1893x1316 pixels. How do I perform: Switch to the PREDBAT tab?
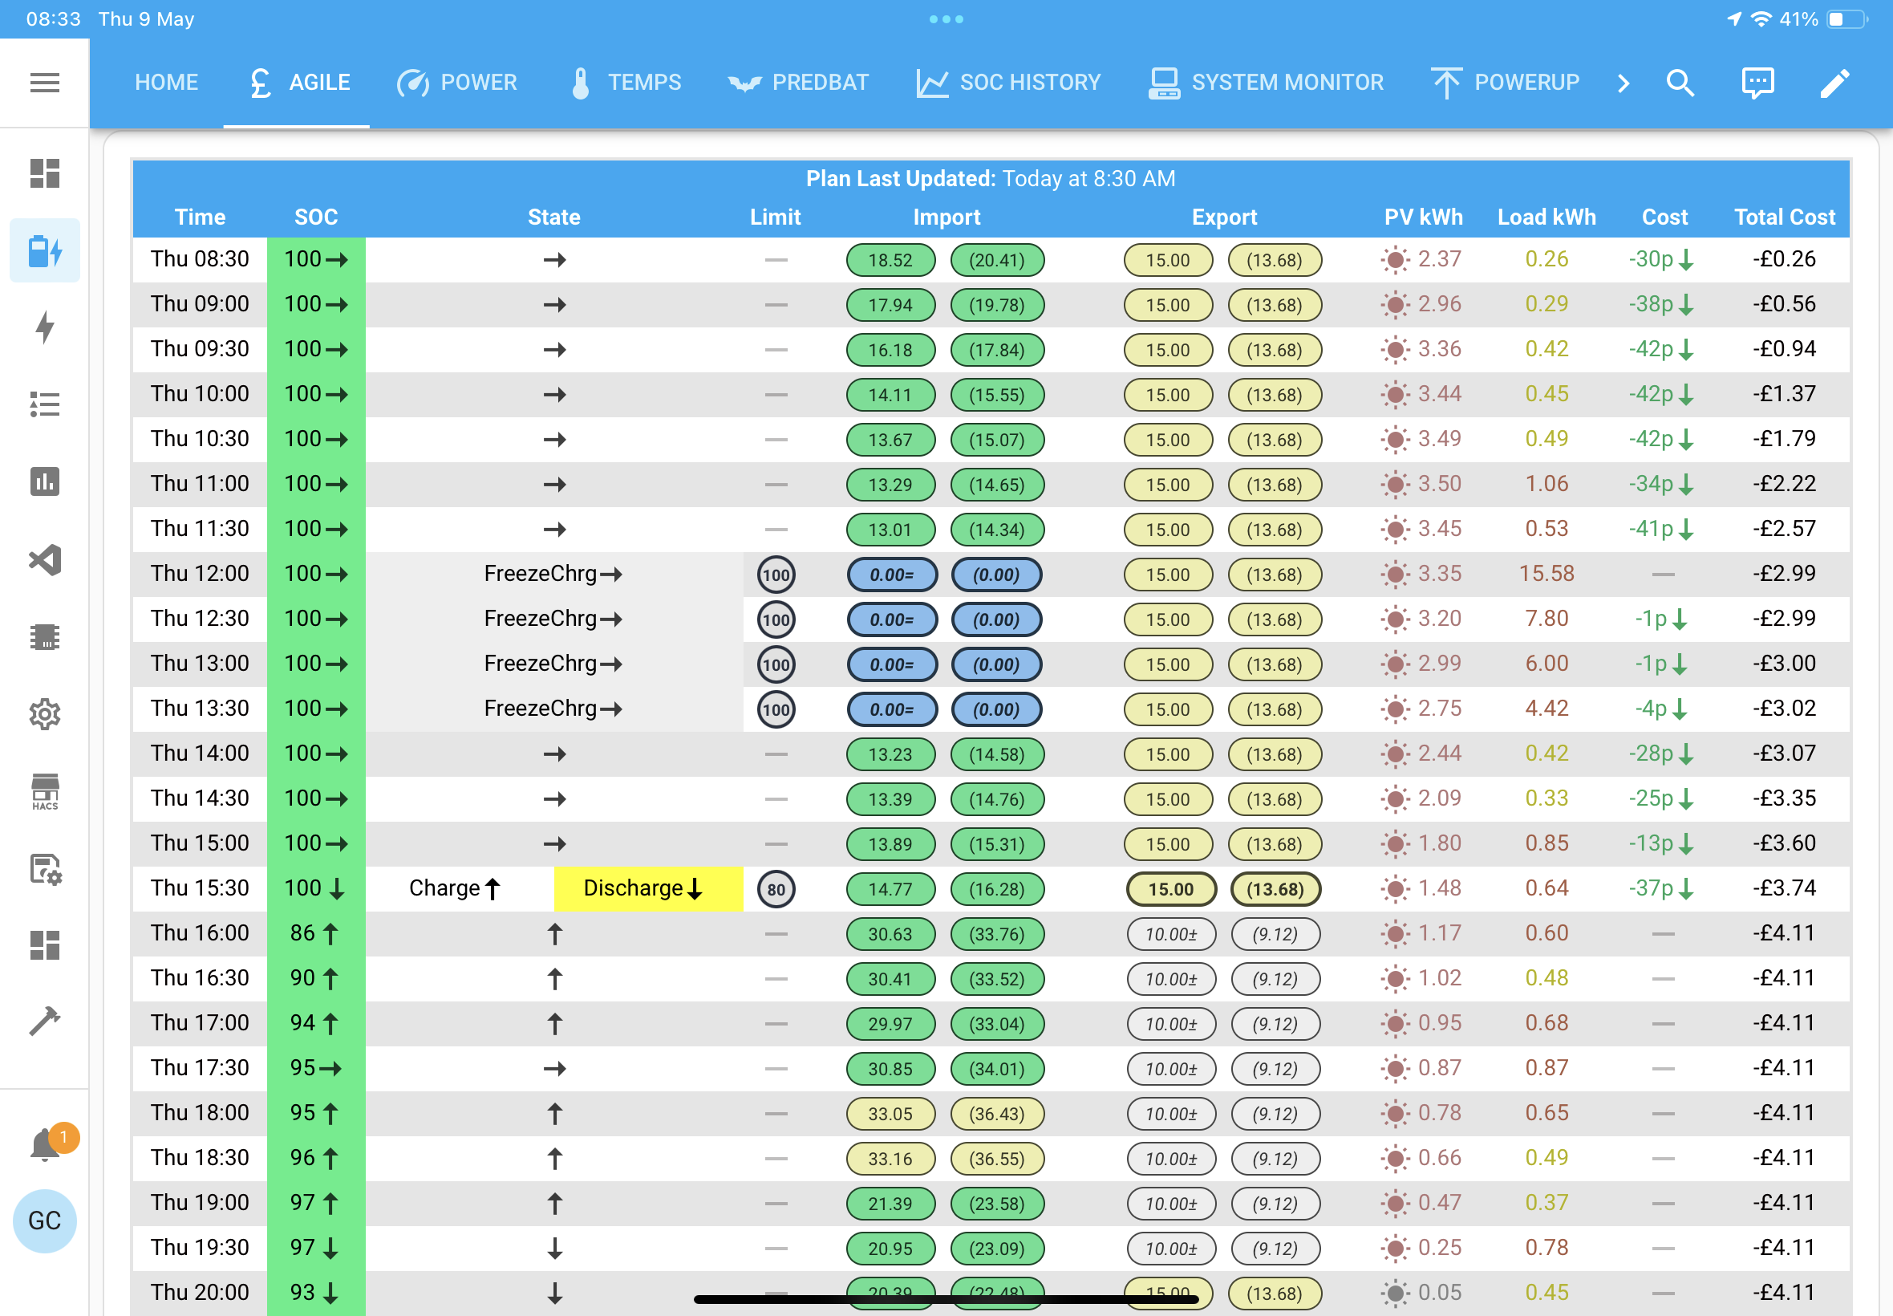(x=798, y=83)
